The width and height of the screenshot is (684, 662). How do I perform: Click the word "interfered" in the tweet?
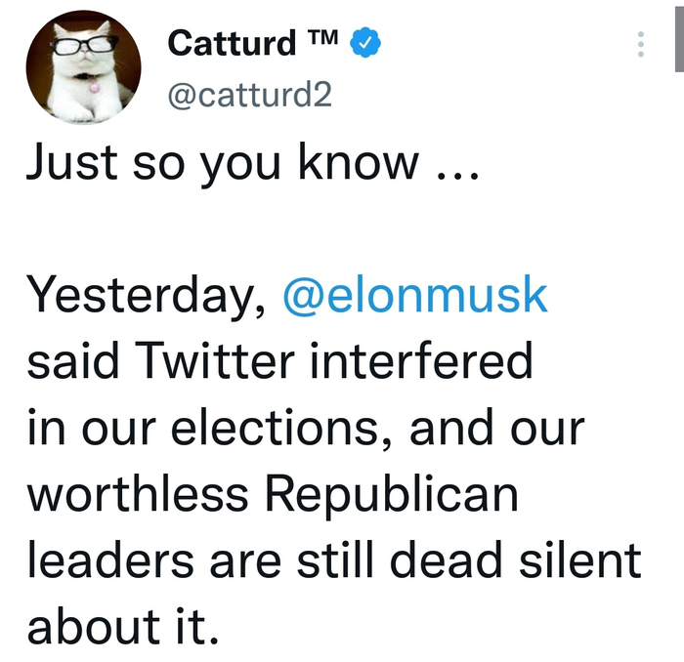click(x=421, y=362)
